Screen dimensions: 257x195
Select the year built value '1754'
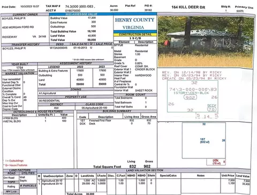(x=20, y=68)
